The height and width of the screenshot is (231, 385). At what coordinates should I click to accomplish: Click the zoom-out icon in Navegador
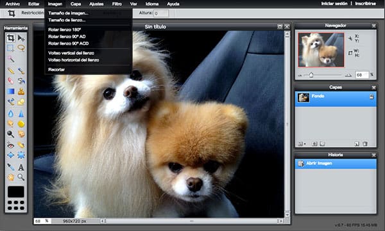pos(300,76)
